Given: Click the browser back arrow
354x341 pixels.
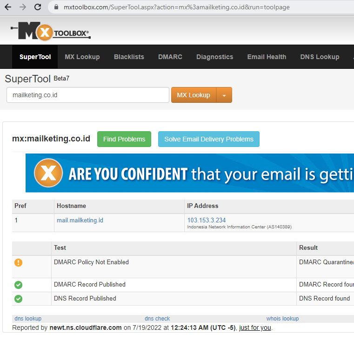Looking at the screenshot, I should pyautogui.click(x=8, y=7).
